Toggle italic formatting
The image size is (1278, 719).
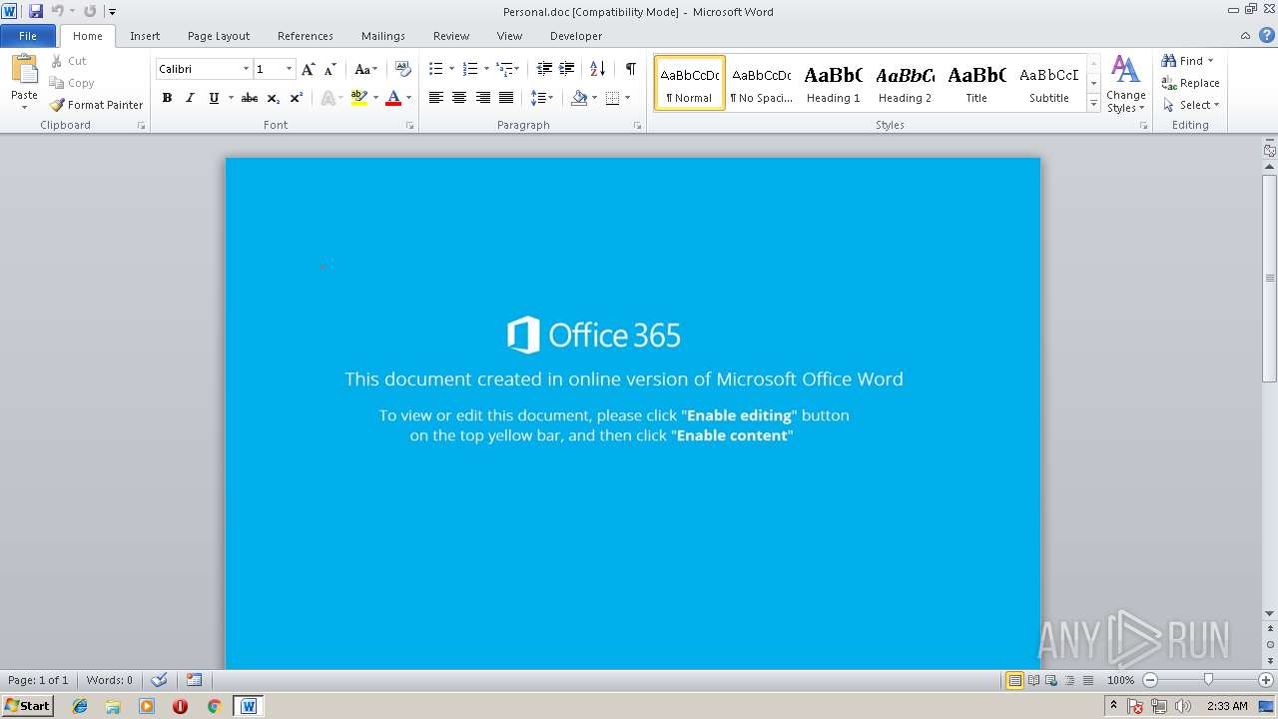coord(190,98)
